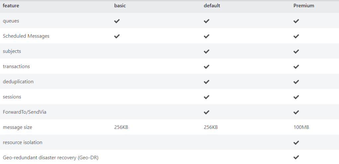339x164 pixels.
Task: Click the queues checkmark under Premium
Action: (x=296, y=21)
